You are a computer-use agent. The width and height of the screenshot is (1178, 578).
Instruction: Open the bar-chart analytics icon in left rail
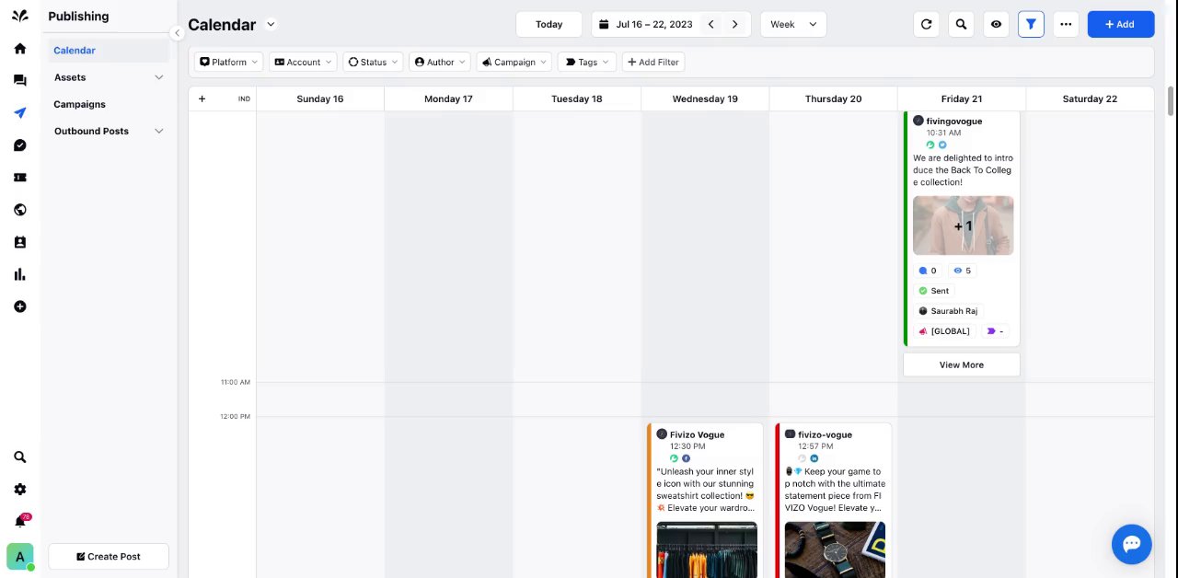pyautogui.click(x=20, y=274)
